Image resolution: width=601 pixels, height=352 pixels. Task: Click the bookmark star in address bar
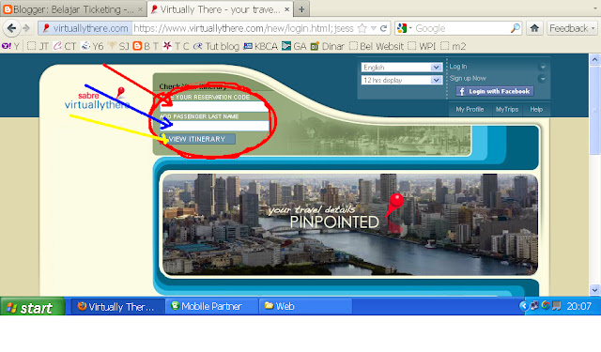pos(362,28)
